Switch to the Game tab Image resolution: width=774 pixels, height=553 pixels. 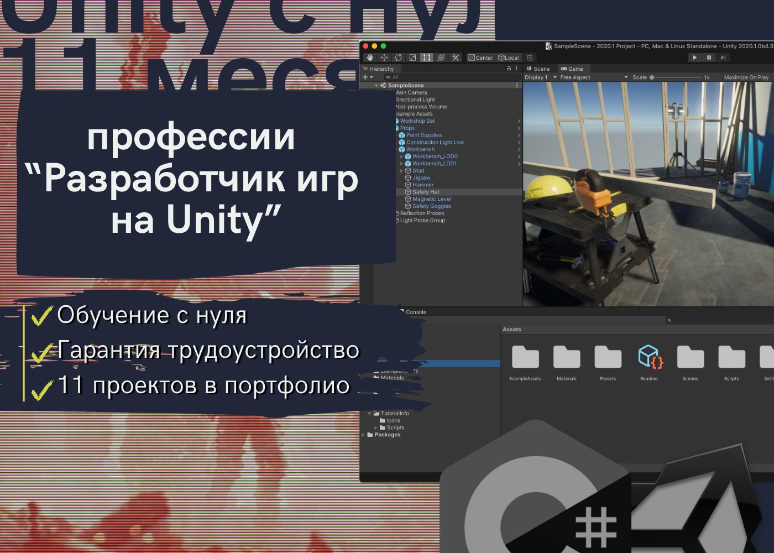pos(572,69)
